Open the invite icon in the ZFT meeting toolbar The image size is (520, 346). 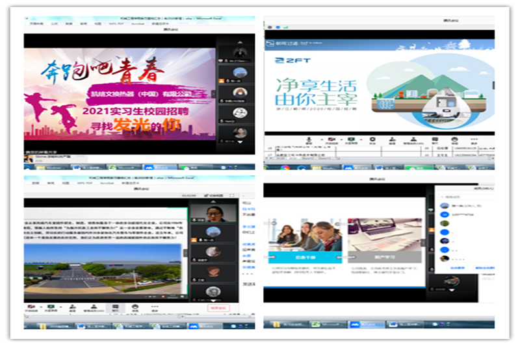391,141
